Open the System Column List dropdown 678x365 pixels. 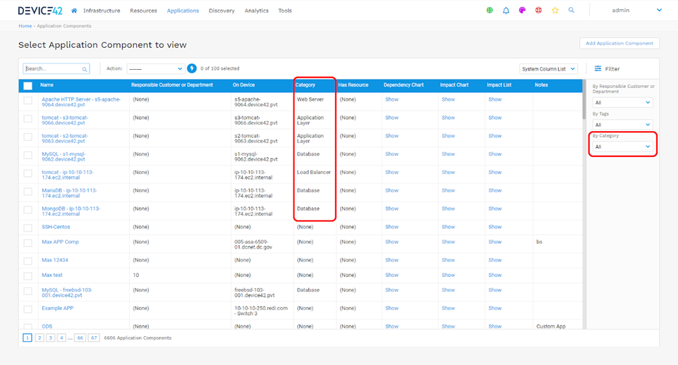pos(548,68)
